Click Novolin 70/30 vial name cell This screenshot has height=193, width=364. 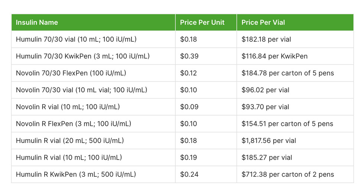point(81,90)
